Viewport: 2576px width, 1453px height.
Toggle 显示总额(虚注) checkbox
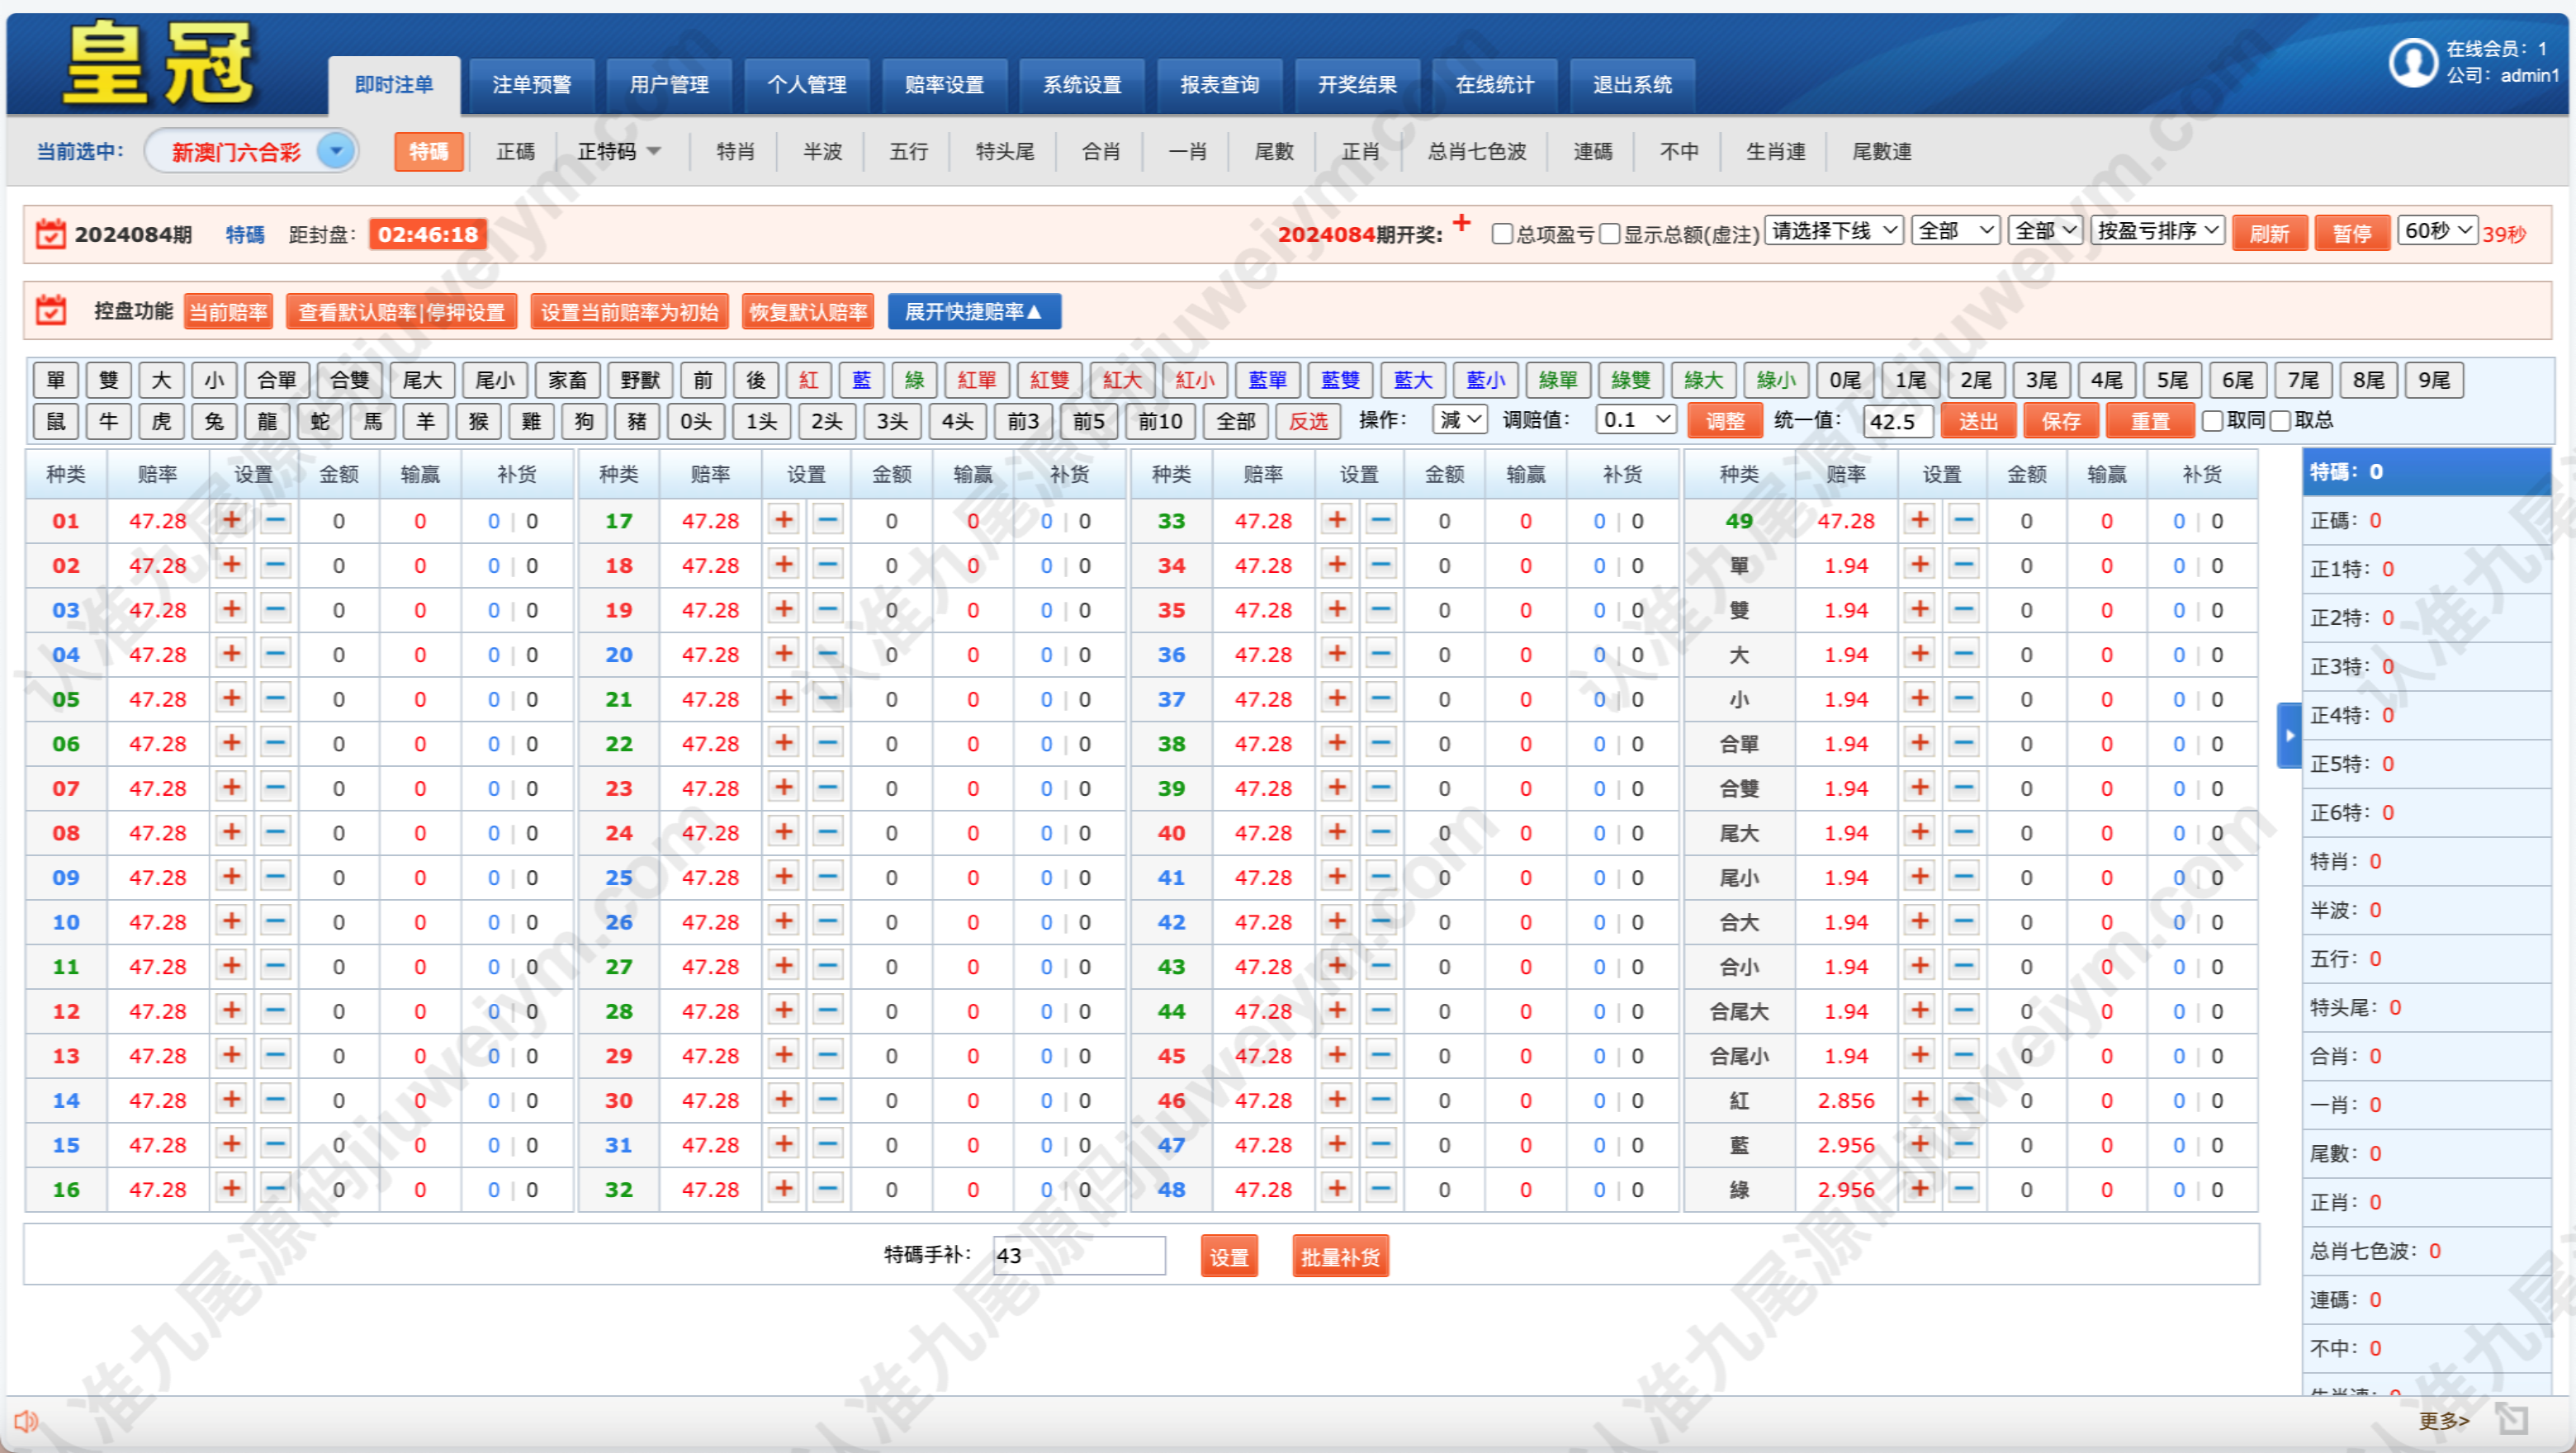point(1609,234)
